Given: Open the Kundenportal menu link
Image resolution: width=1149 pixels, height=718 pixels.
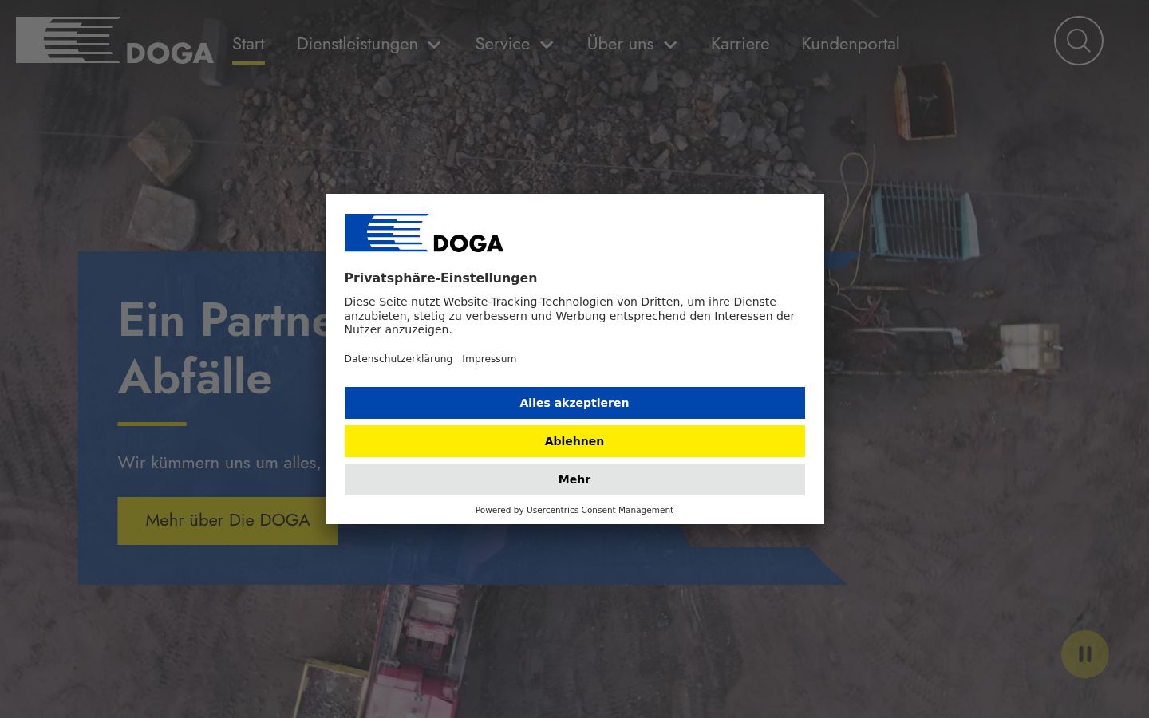Looking at the screenshot, I should (850, 44).
